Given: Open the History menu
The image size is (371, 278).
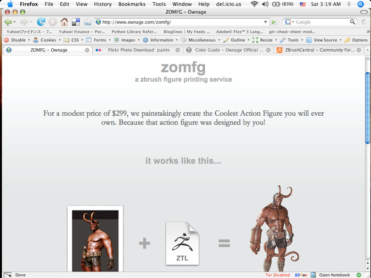Looking at the screenshot, I should [x=103, y=4].
